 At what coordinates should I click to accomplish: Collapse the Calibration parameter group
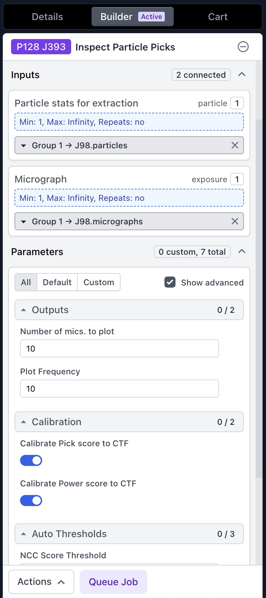[23, 422]
